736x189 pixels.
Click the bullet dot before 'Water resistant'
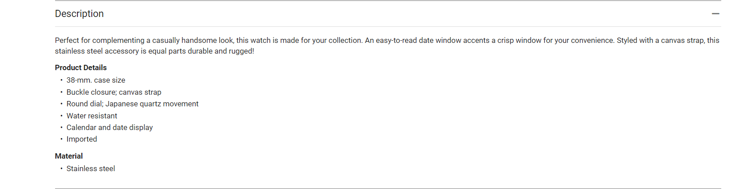coord(61,116)
